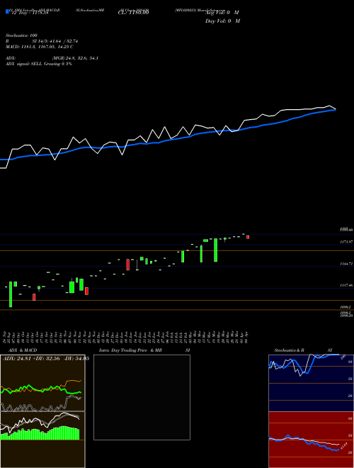Click the blue 12 SMA legend square

tap(7, 11)
